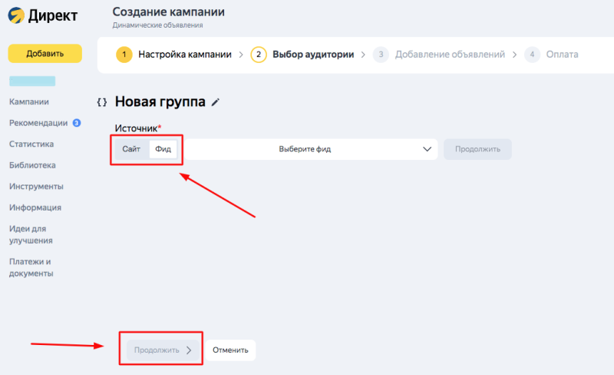Click the Отменить button

[x=230, y=350]
